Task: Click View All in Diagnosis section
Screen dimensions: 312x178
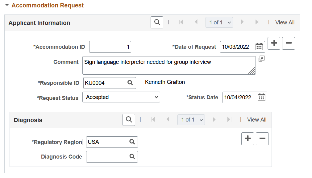Action: [x=257, y=120]
